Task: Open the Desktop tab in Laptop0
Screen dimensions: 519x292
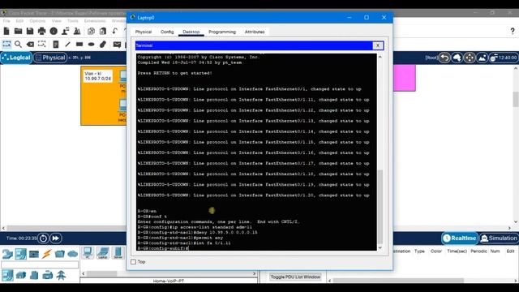Action: [191, 32]
